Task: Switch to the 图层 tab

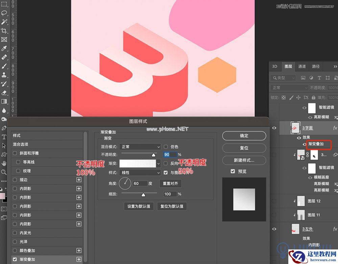Action: [288, 66]
